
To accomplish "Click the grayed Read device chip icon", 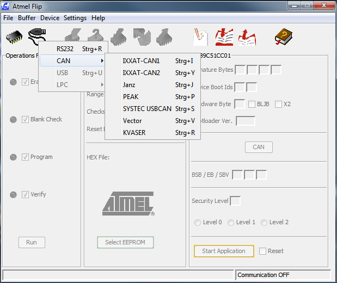I will [164, 37].
